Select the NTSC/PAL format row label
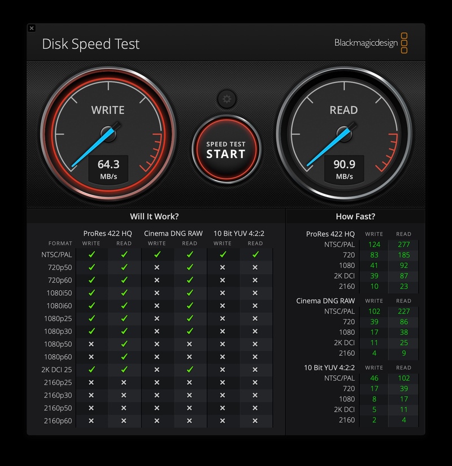The height and width of the screenshot is (466, 452). click(x=56, y=255)
